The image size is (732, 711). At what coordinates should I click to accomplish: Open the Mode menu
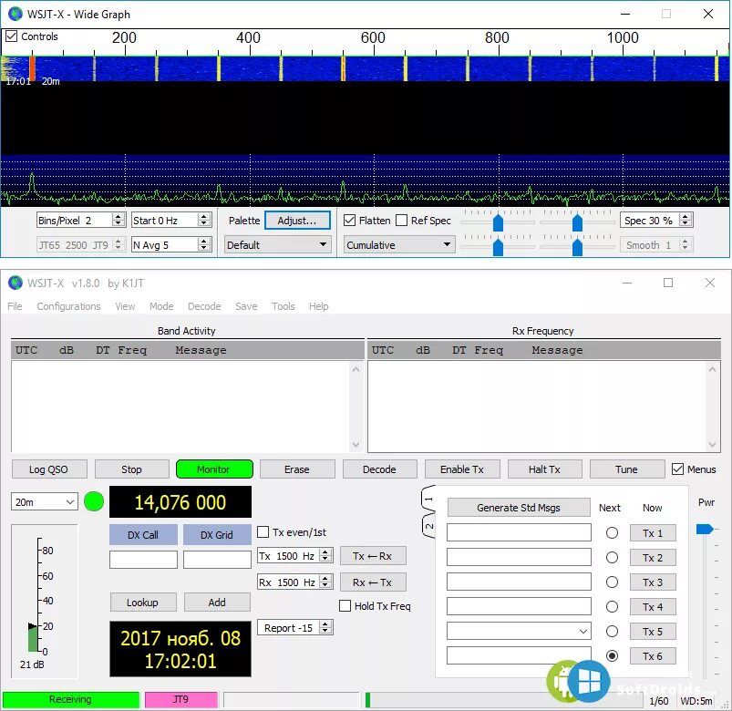[161, 306]
